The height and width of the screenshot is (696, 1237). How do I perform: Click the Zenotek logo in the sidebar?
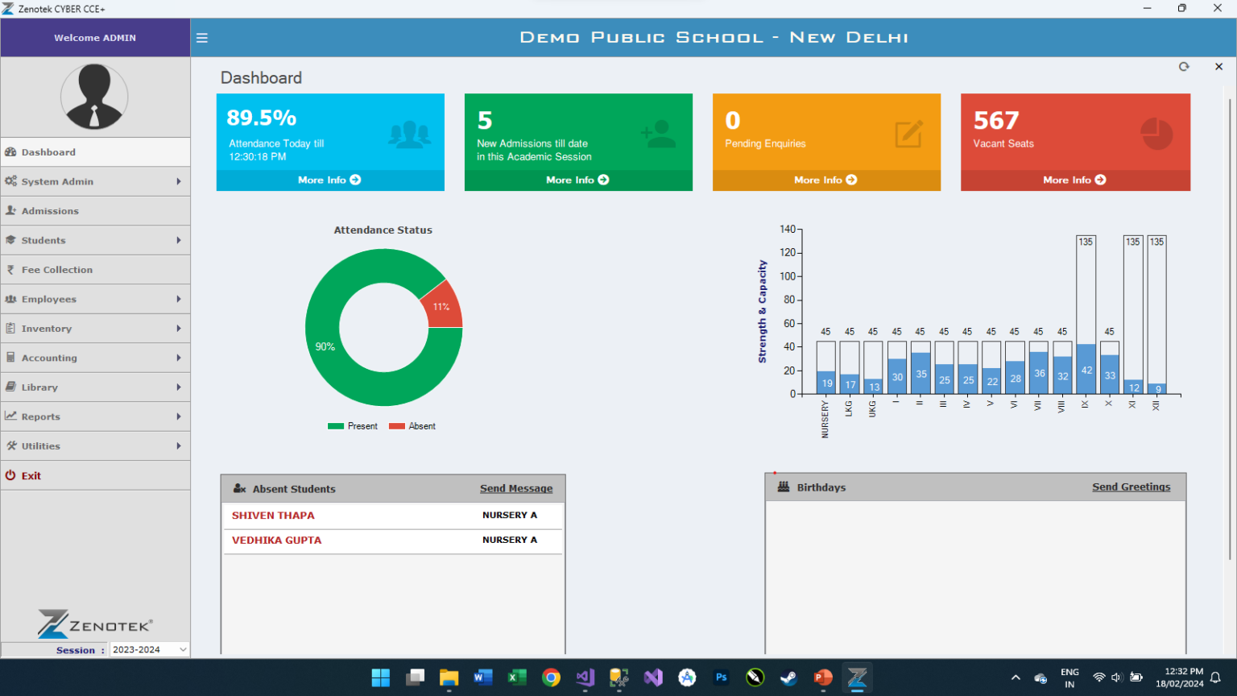click(x=94, y=624)
